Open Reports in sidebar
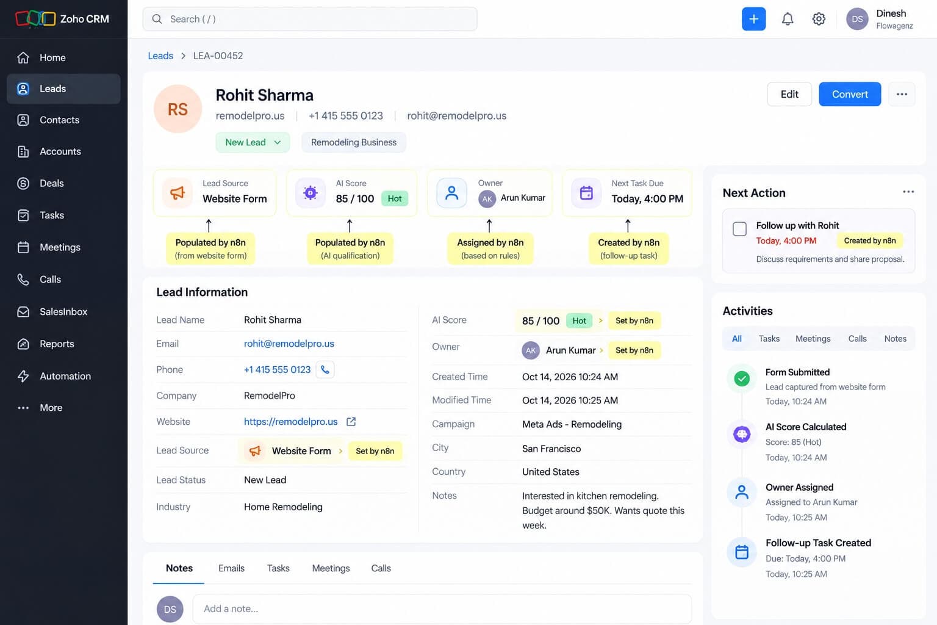 [x=63, y=344]
